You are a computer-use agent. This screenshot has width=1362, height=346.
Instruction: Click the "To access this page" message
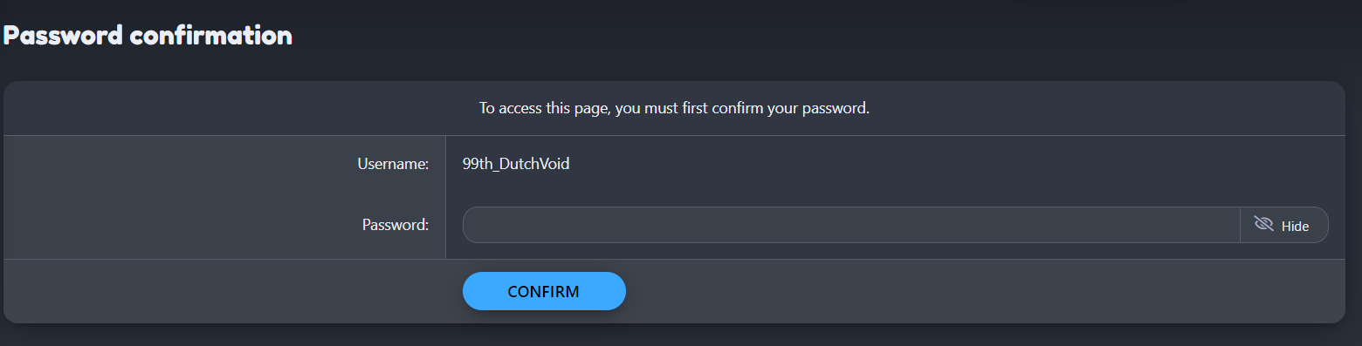674,109
